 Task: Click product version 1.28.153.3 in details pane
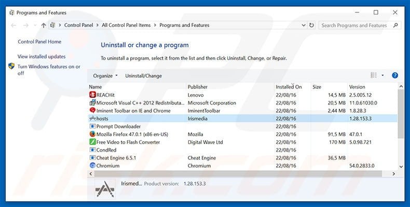(195, 184)
